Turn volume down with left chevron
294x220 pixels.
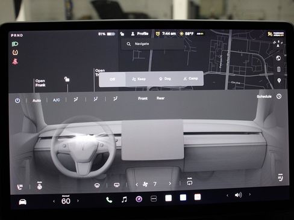(x=227, y=195)
